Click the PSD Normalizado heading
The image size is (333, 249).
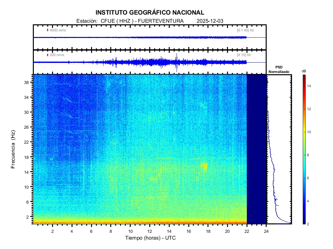pyautogui.click(x=279, y=69)
